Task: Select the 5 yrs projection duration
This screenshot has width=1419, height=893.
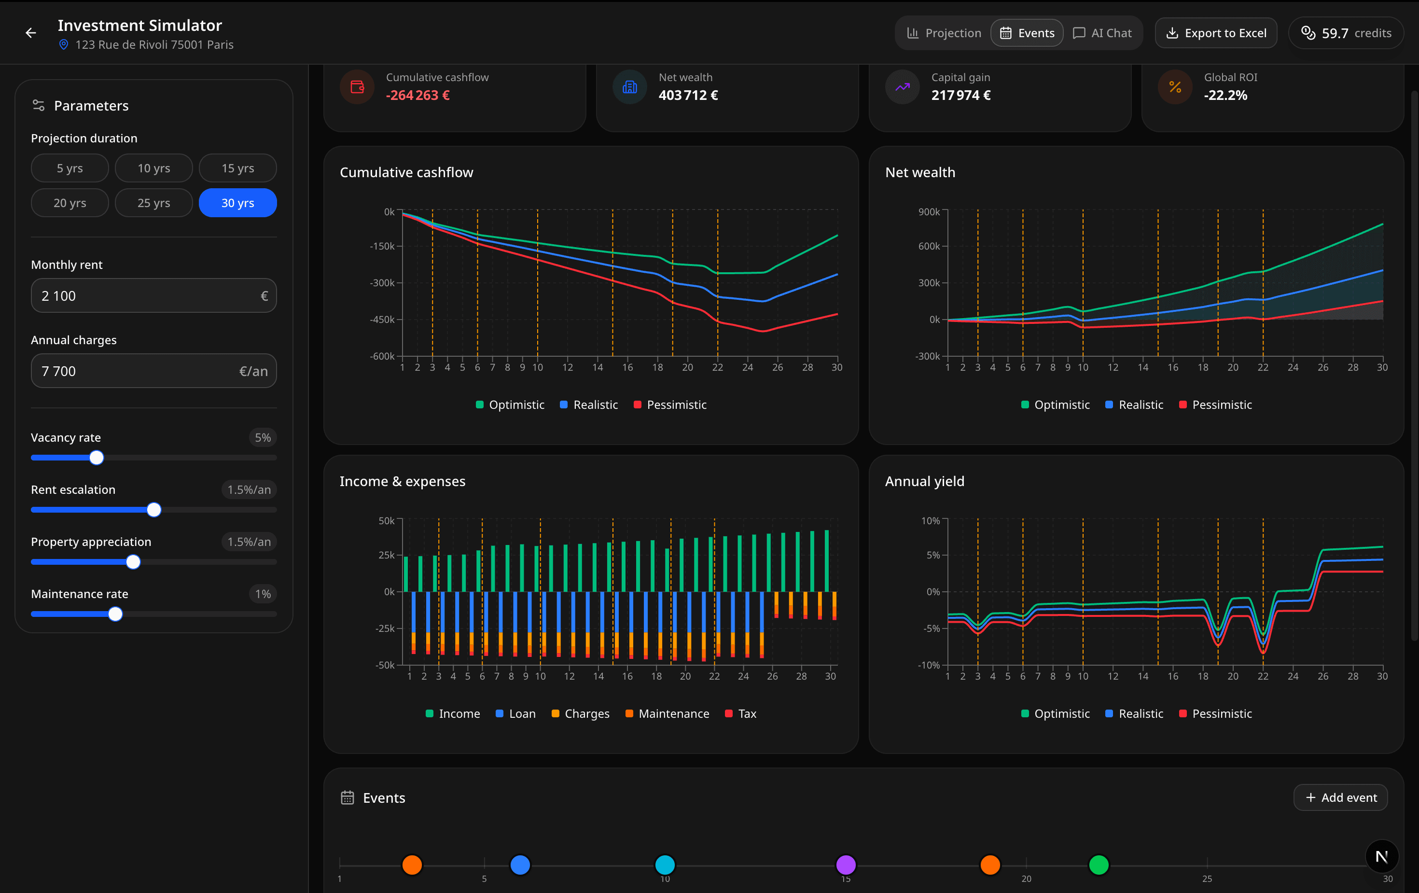Action: click(x=70, y=168)
